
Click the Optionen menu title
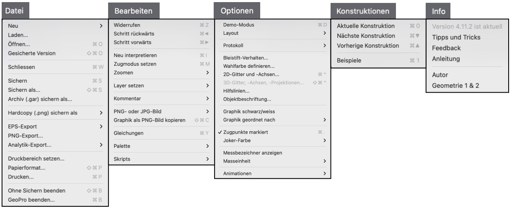237,10
